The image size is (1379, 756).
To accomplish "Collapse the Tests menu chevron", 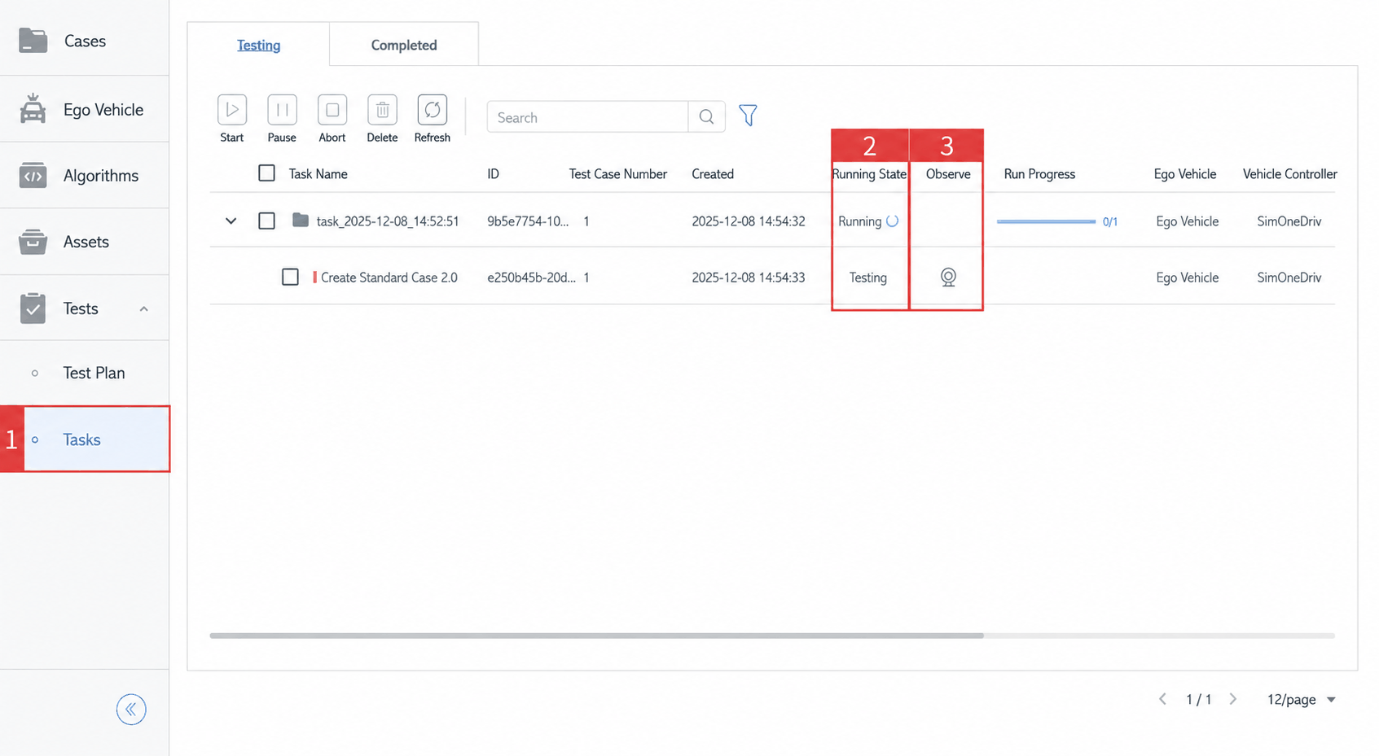I will pyautogui.click(x=144, y=308).
